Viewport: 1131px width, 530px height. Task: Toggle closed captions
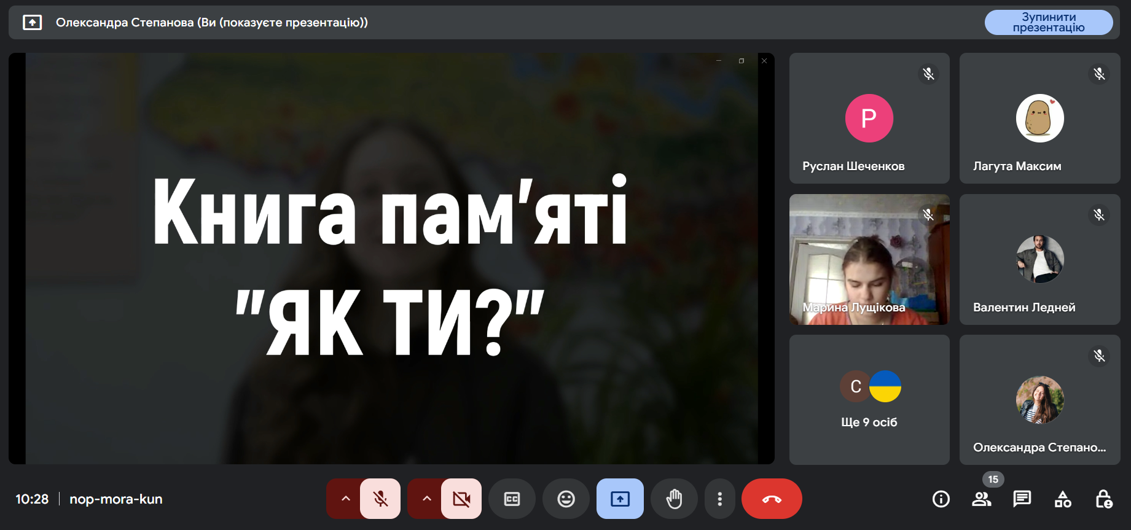(512, 499)
